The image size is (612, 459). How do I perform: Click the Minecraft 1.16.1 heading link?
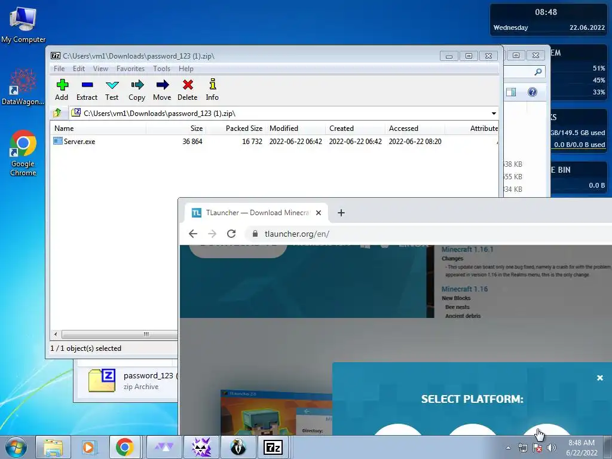(x=467, y=249)
